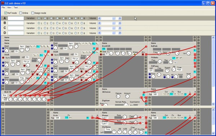Select variation 8 for slot D
Image resolution: width=216 pixels, height=136 pixels.
pyautogui.click(x=82, y=33)
